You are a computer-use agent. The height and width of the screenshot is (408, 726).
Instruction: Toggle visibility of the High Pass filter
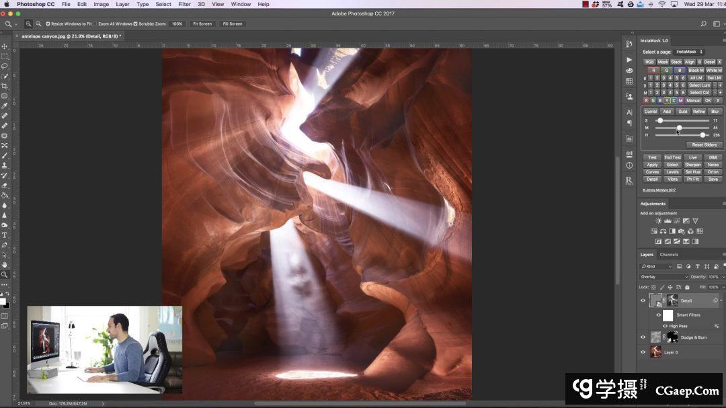point(665,326)
